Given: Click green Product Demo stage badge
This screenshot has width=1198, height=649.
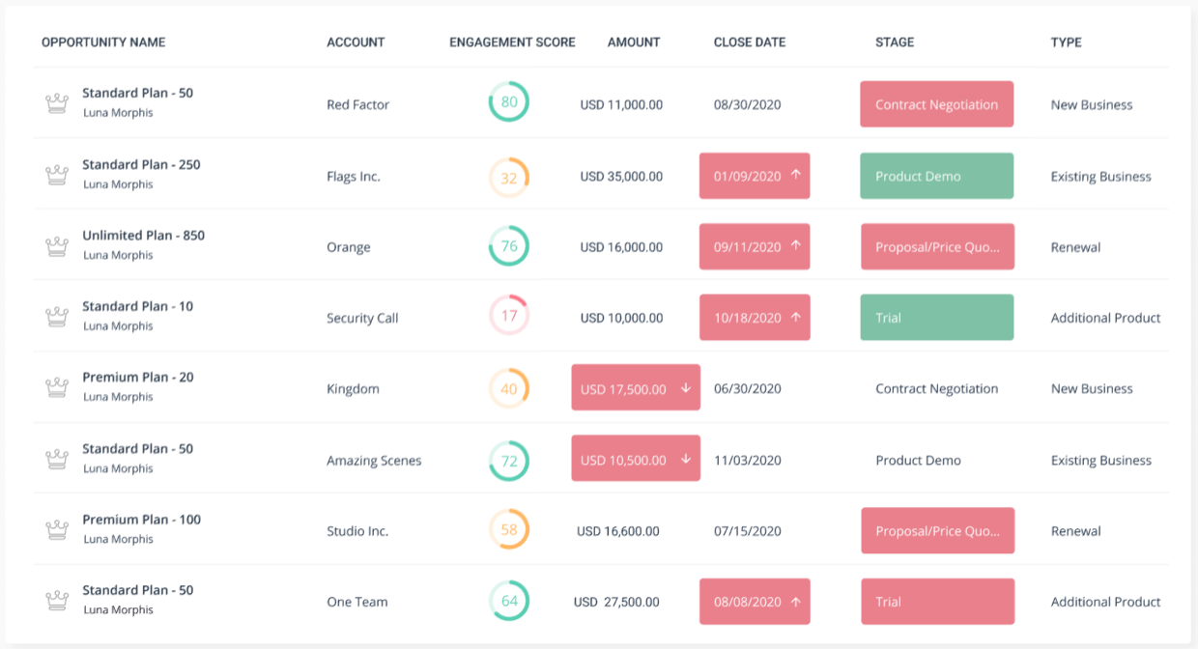Looking at the screenshot, I should 936,176.
